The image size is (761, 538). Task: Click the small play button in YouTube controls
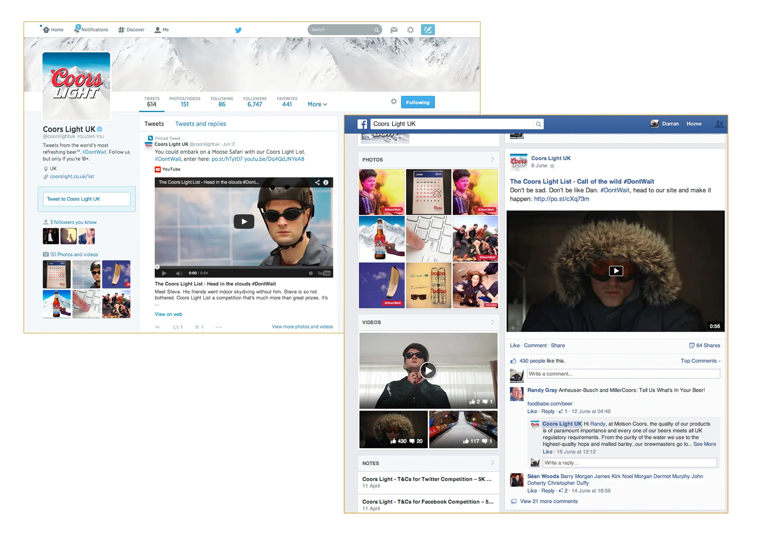pyautogui.click(x=164, y=273)
